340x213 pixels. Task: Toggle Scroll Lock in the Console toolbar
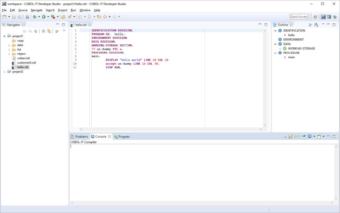pyautogui.click(x=290, y=137)
